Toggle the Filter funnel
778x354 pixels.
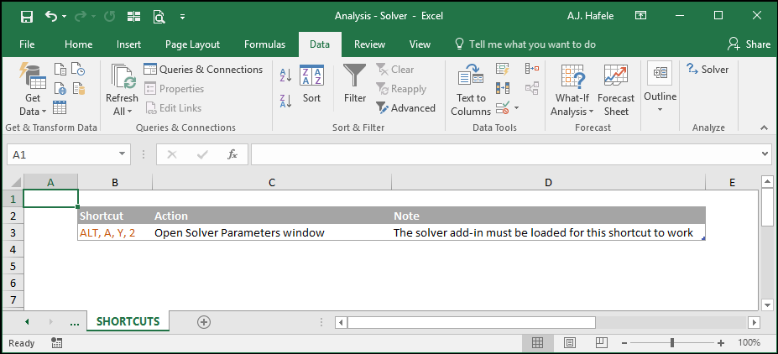coord(355,84)
